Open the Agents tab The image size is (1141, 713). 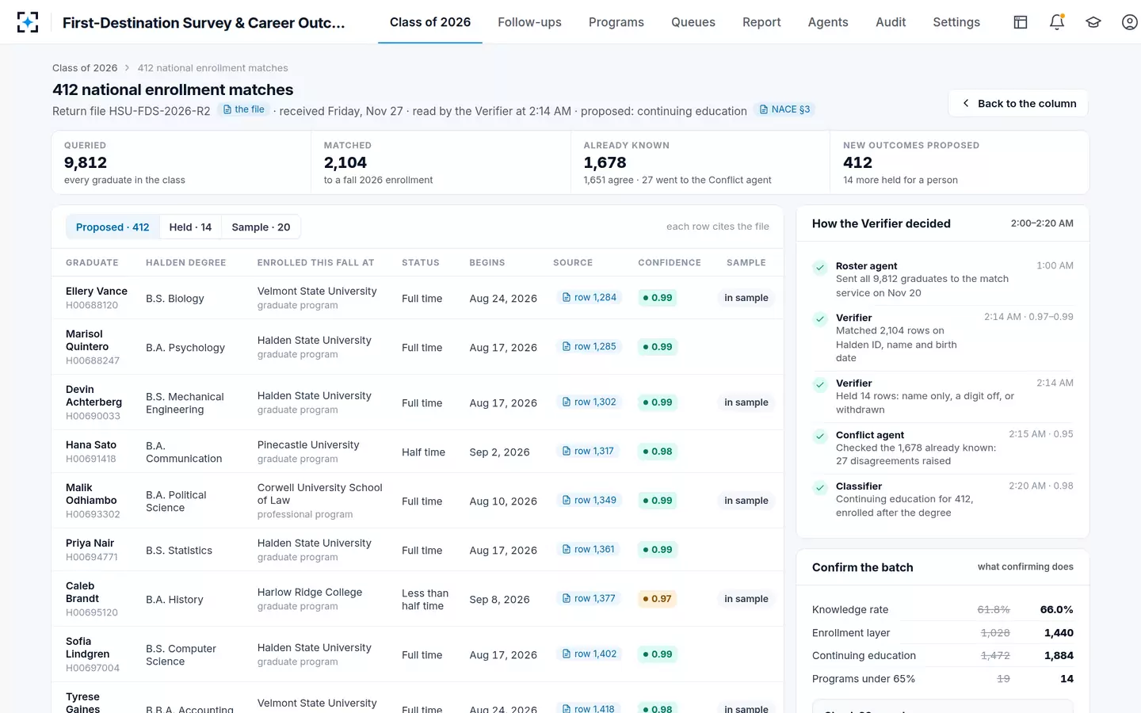tap(828, 22)
